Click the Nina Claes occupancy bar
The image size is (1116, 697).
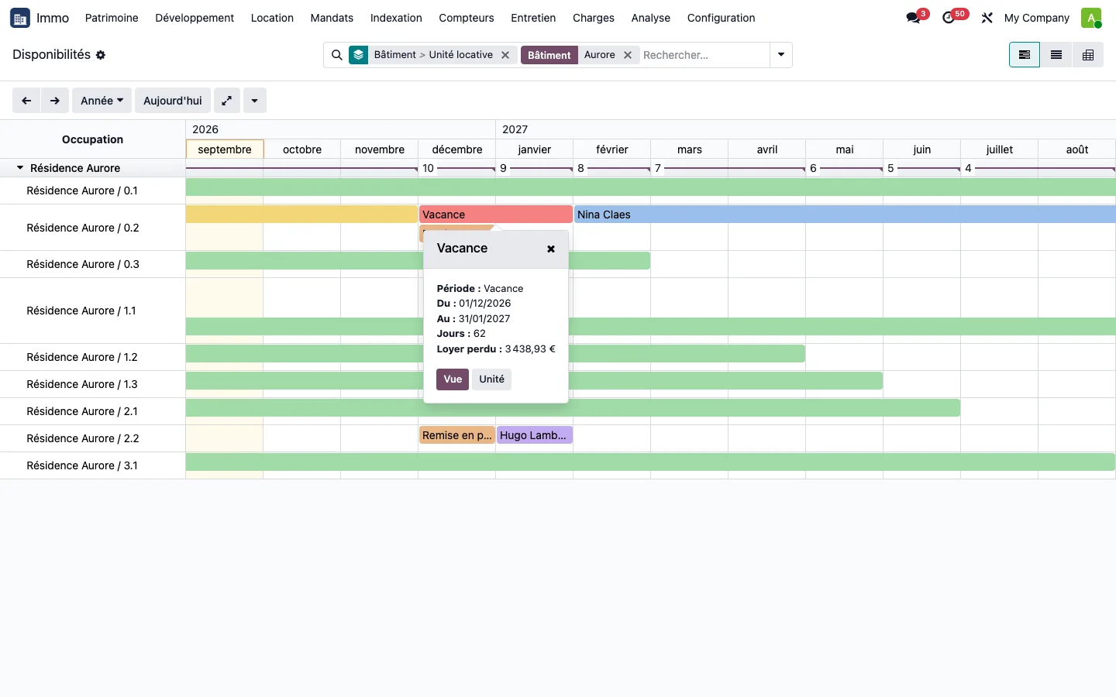point(845,215)
